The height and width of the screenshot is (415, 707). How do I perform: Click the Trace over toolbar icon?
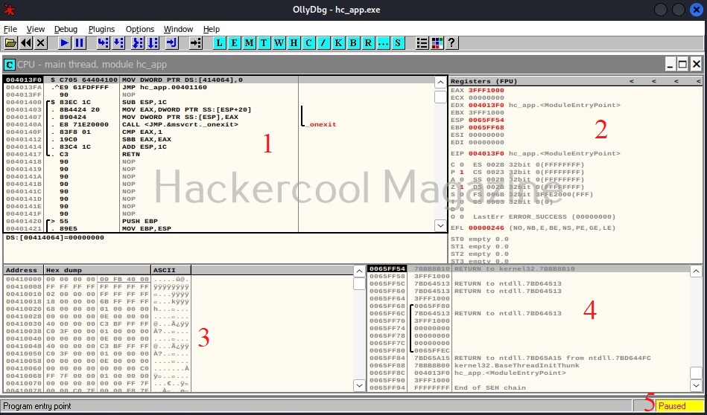153,43
